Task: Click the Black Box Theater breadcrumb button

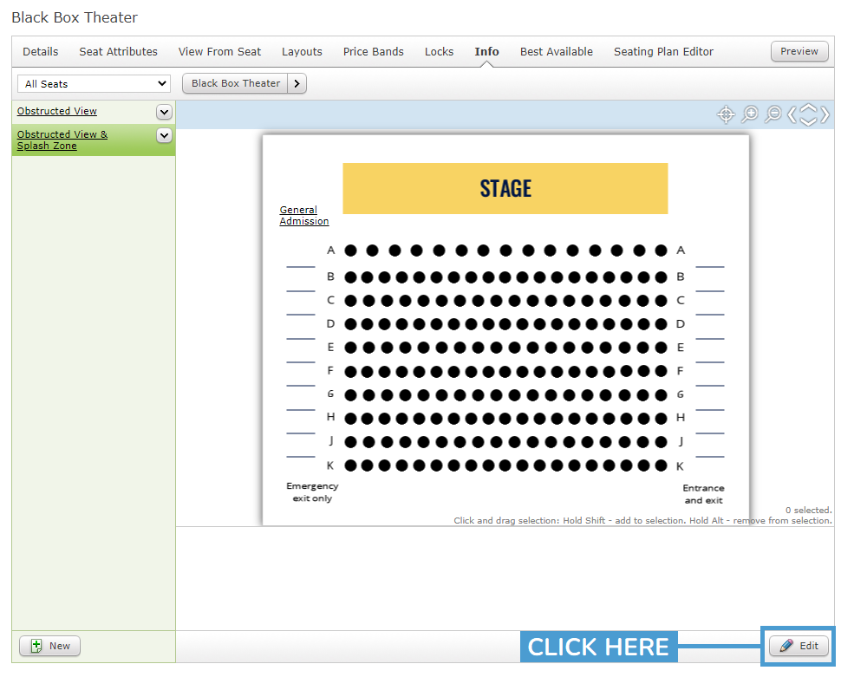Action: (235, 83)
